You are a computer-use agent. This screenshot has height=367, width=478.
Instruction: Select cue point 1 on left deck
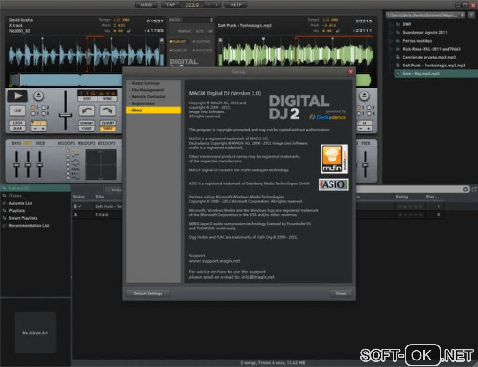pyautogui.click(x=33, y=108)
